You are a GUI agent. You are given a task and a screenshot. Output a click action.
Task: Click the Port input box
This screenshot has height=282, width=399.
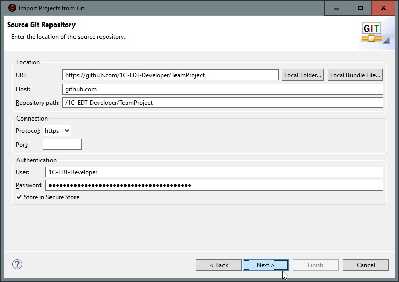[62, 145]
